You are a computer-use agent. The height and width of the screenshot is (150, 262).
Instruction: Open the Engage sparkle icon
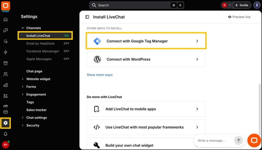pyautogui.click(x=5, y=41)
